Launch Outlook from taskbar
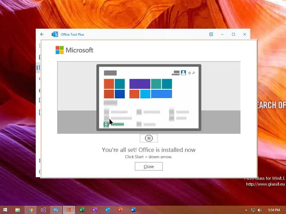Viewport: 286px width, 214px height. (x=107, y=210)
